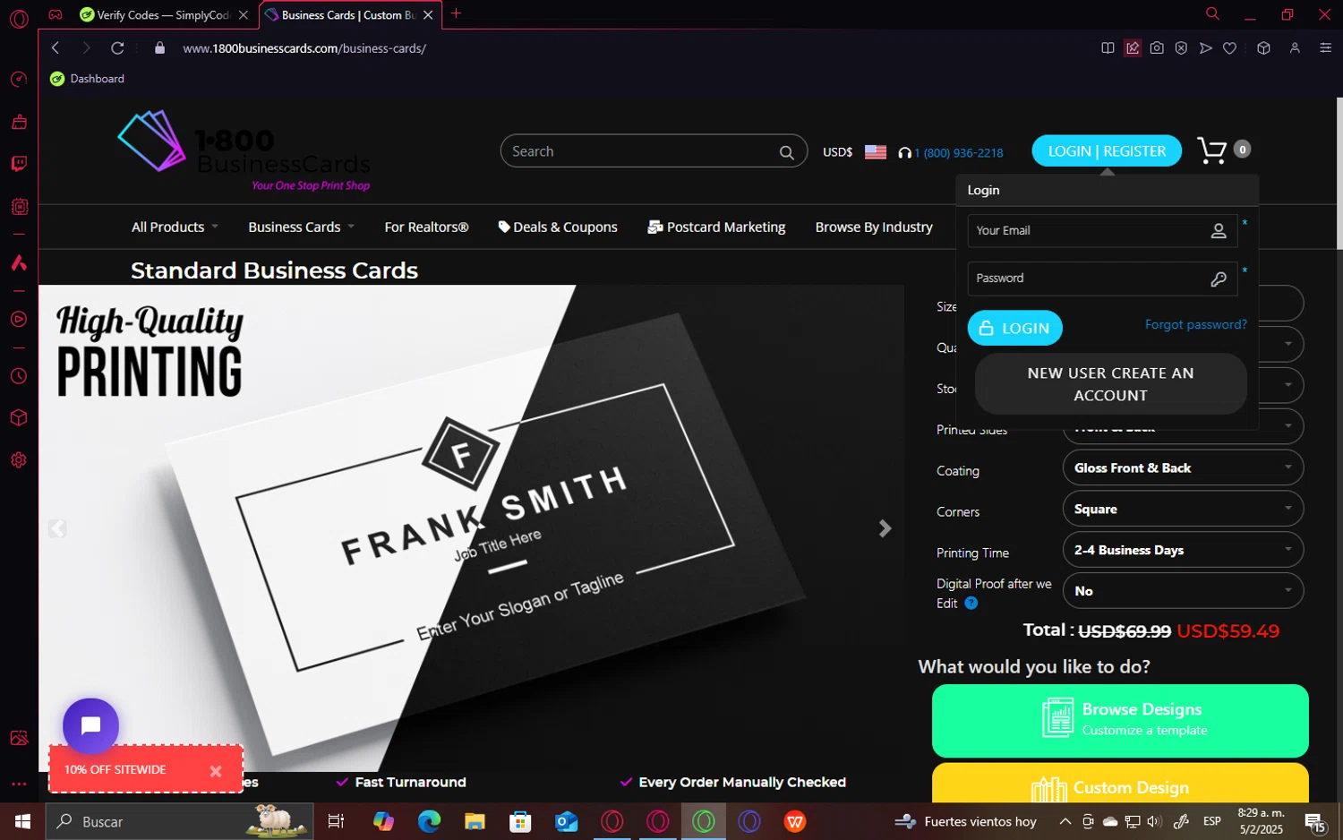
Task: Click the yellow Custom Design button
Action: point(1120,784)
